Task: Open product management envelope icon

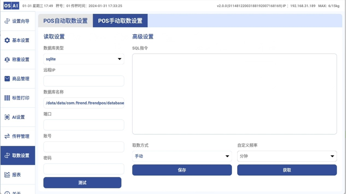Action: pos(7,79)
